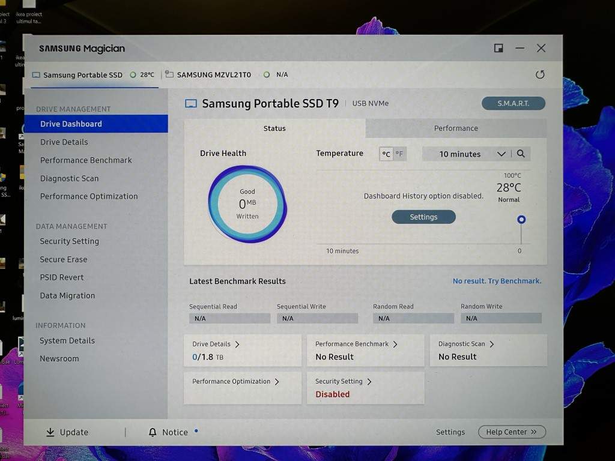
Task: Click the Samsung Portable SSD drive tab icon
Action: click(36, 75)
